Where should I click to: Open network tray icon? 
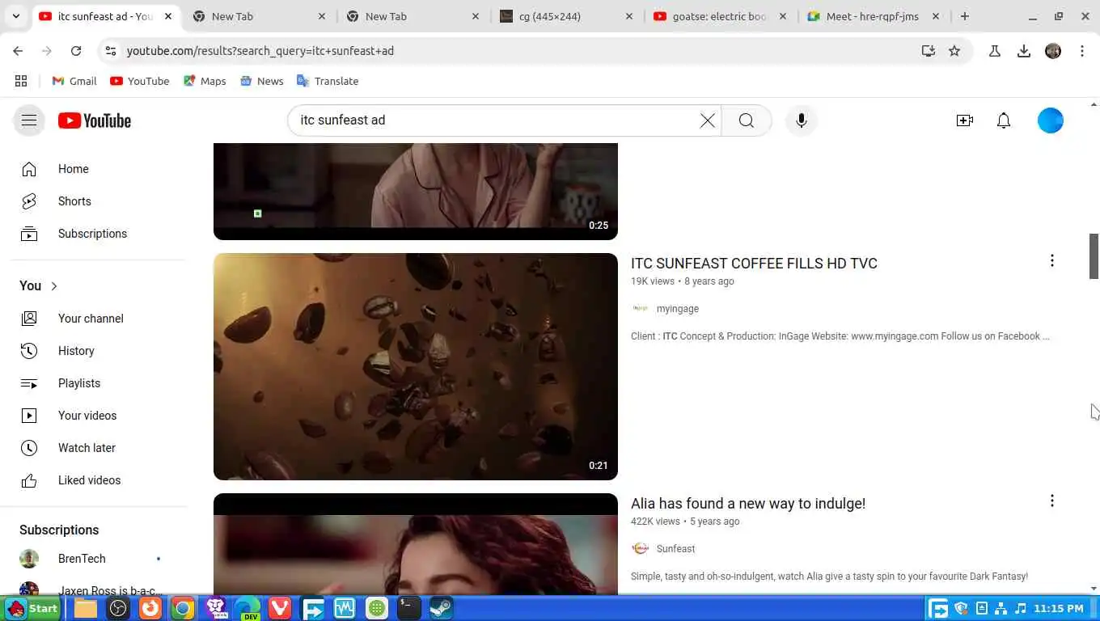pos(1001,608)
